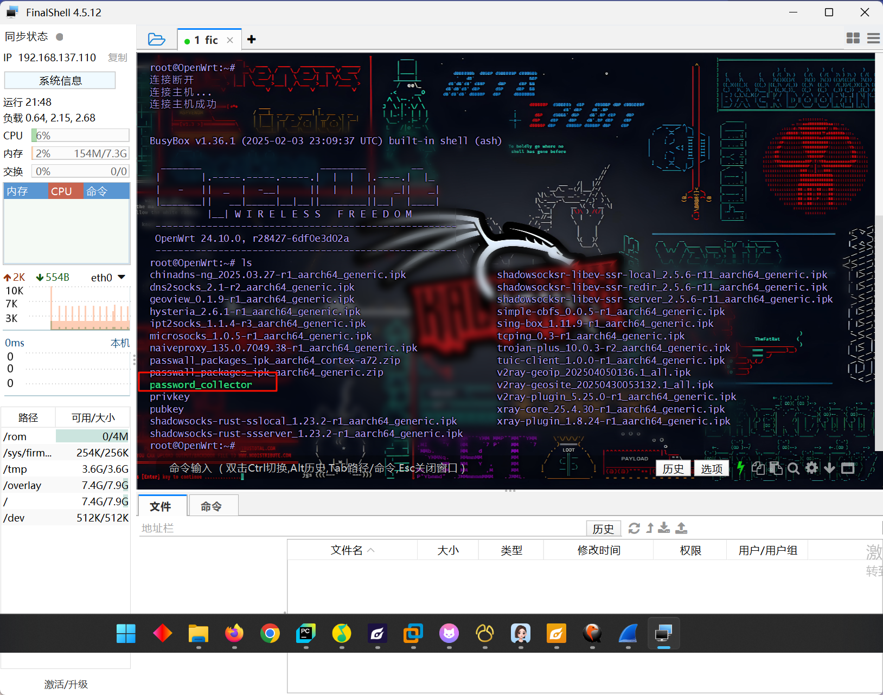Search terminal output with magnifier icon
883x695 pixels.
[x=794, y=468]
